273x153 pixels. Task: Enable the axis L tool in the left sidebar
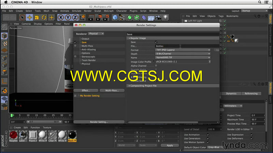pyautogui.click(x=4, y=81)
